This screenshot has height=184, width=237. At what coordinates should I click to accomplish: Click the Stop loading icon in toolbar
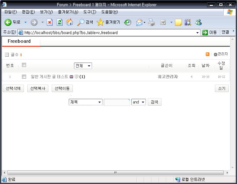pyautogui.click(x=50, y=22)
